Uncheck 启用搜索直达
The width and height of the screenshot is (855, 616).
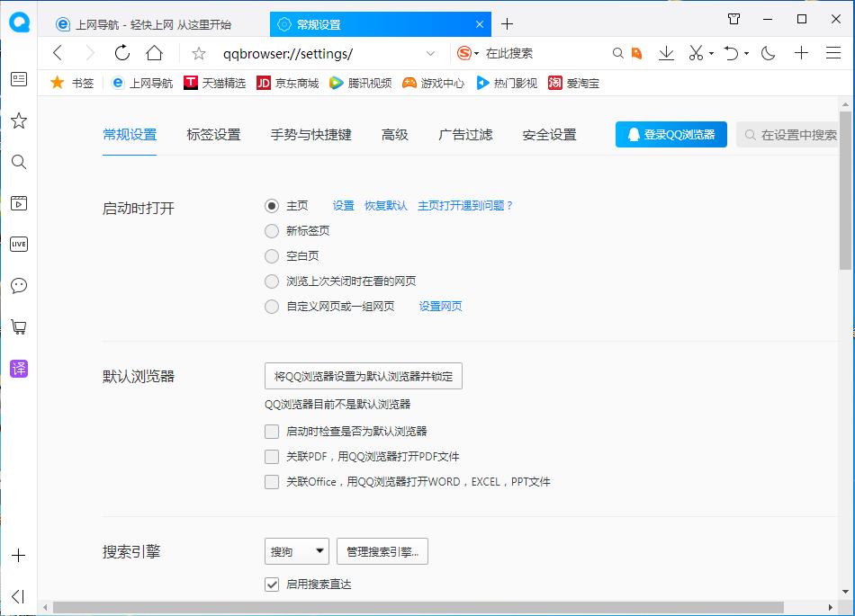pyautogui.click(x=272, y=585)
